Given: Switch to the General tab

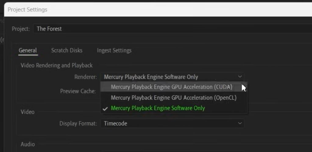Looking at the screenshot, I should [x=28, y=50].
